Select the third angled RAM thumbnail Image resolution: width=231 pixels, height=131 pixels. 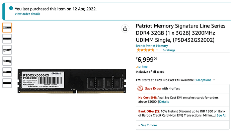7,50
